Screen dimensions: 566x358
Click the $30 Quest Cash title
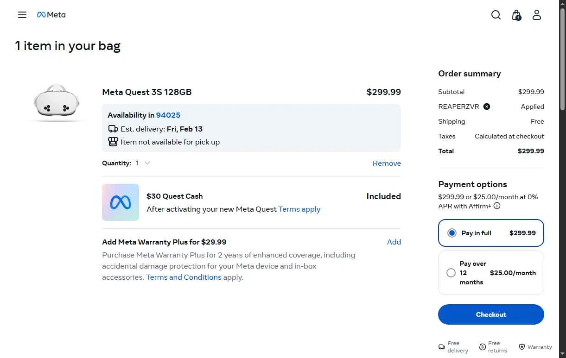175,196
